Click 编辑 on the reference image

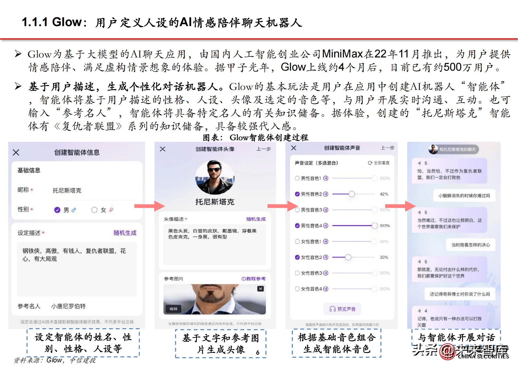point(173,309)
